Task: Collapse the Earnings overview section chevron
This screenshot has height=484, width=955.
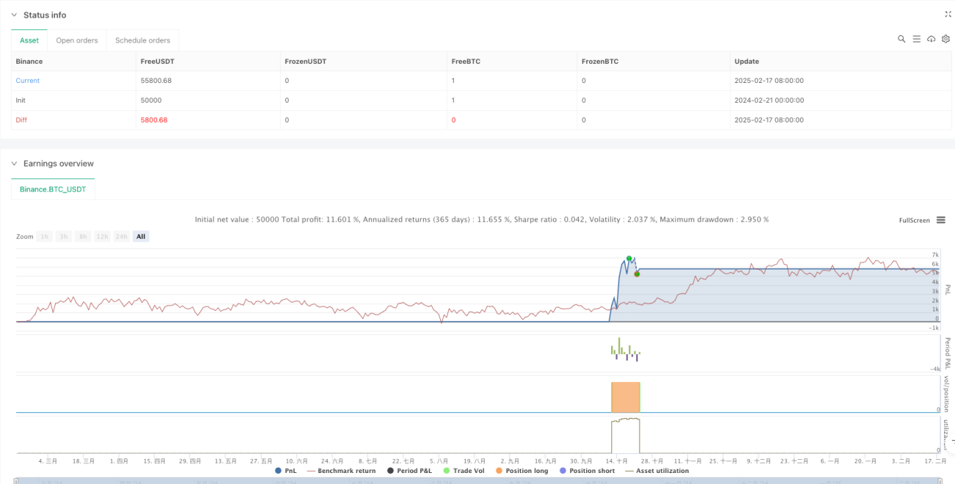Action: [x=12, y=164]
